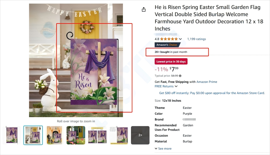Screen dimensions: 270x155
Task: Select the yellow door garden thumbnail
Action: [76, 135]
